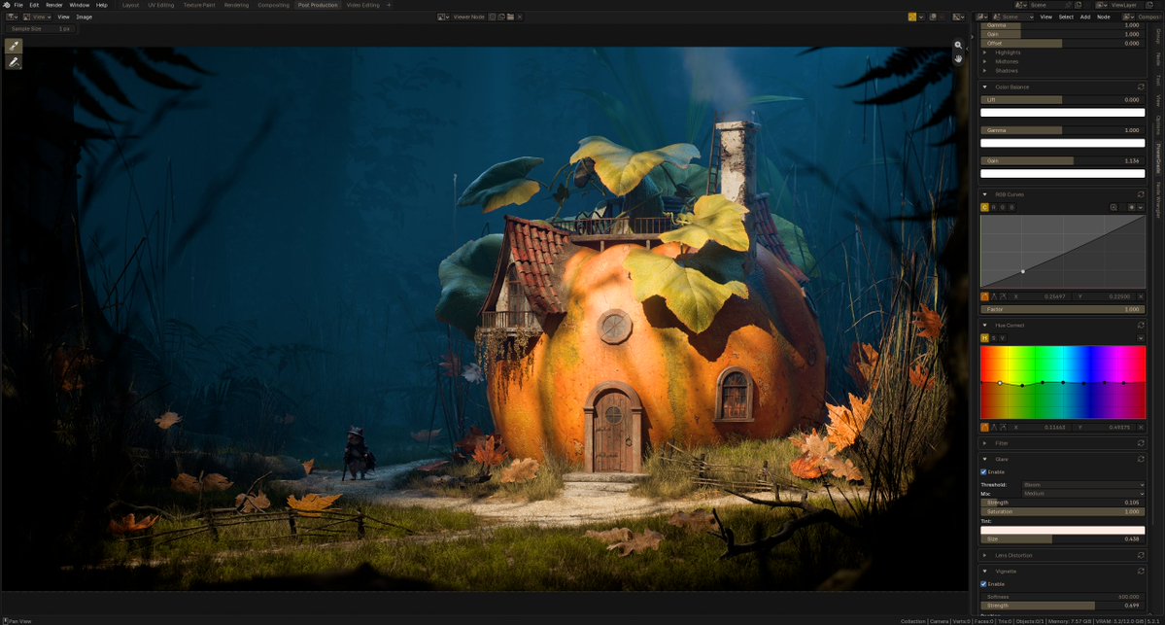
Task: Select the B channel in RGB Curves
Action: click(1011, 207)
